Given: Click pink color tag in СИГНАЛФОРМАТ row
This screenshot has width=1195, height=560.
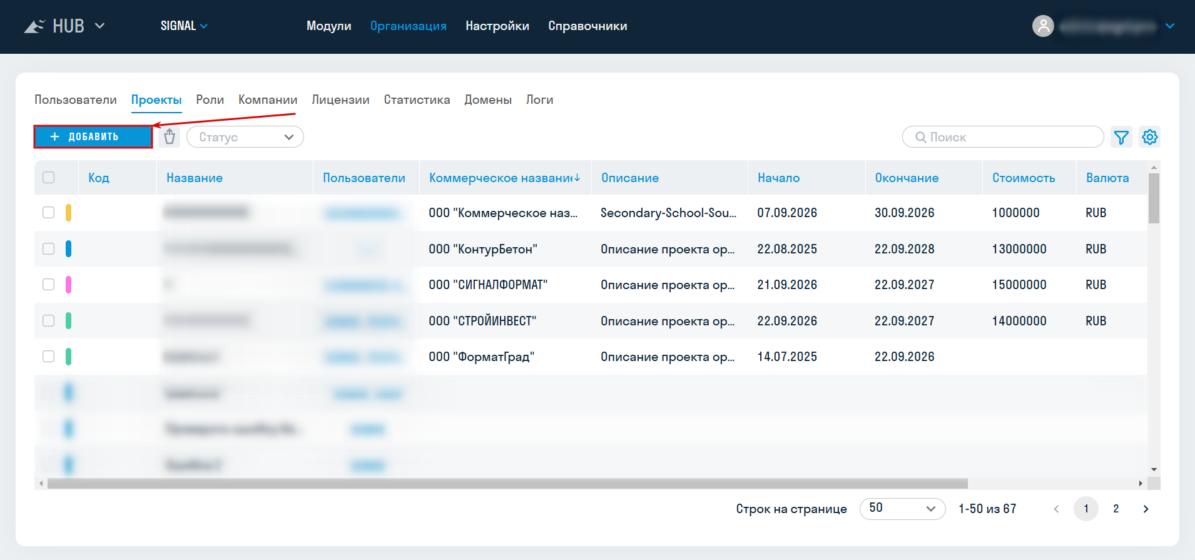Looking at the screenshot, I should [68, 285].
